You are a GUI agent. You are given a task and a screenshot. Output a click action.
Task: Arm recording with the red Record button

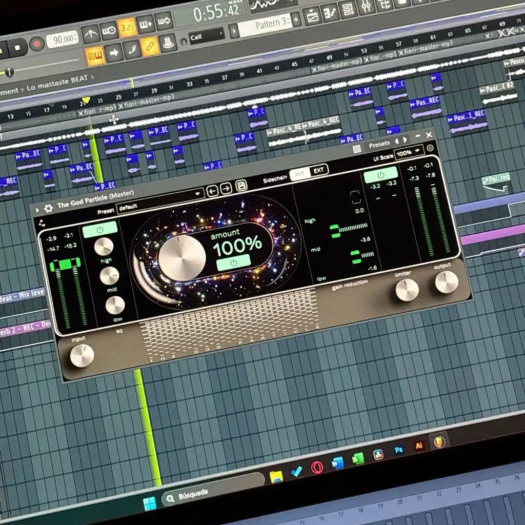pos(37,44)
